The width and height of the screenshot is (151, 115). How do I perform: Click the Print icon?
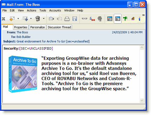[x=67, y=19]
